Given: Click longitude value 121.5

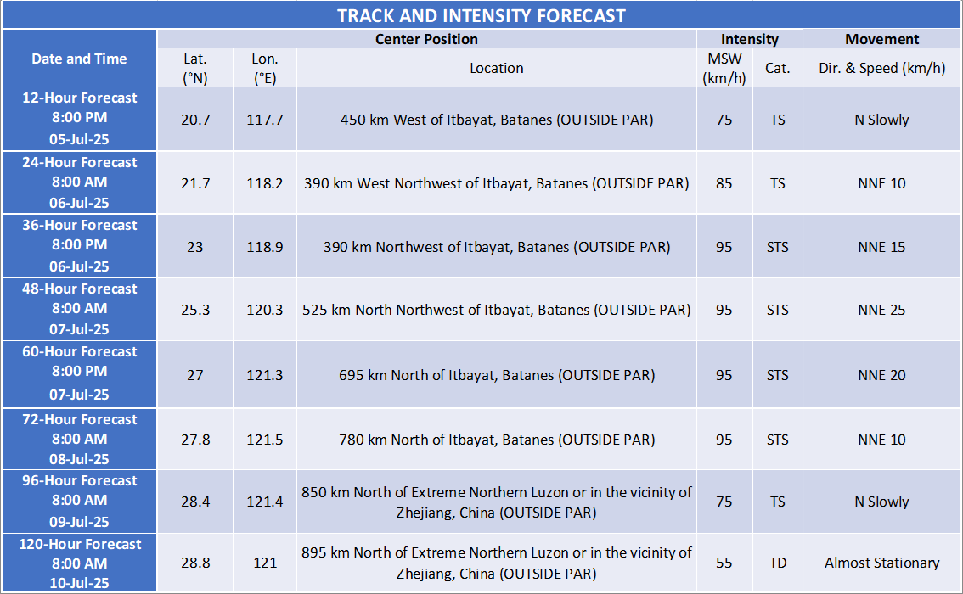Looking at the screenshot, I should click(265, 440).
